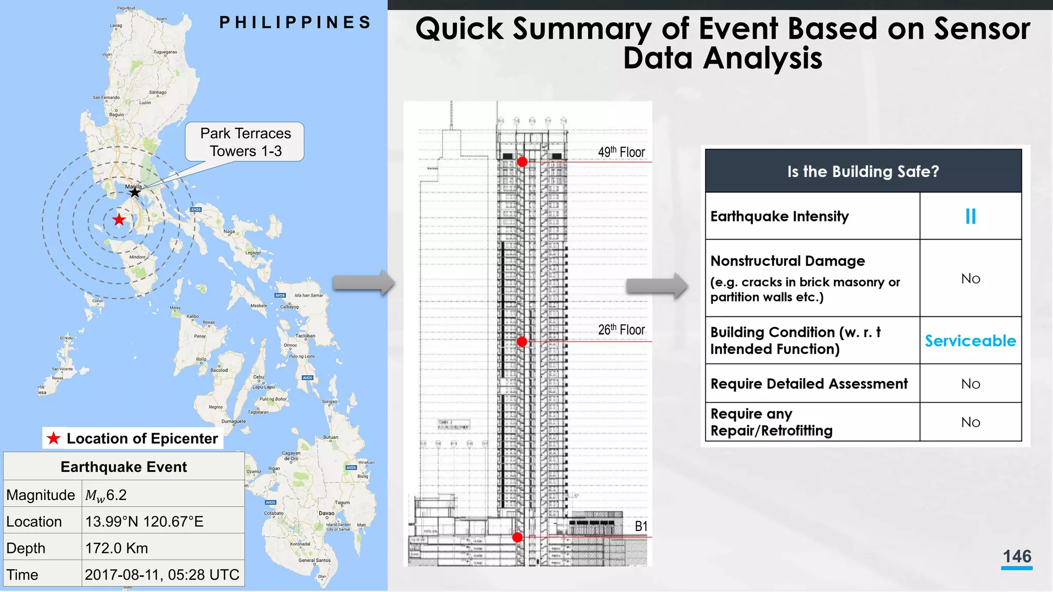
Task: Select the red sensor dot at the 26th Floor
Action: 522,342
